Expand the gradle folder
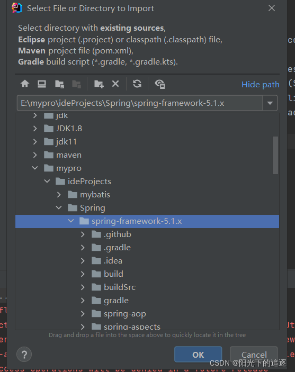The image size is (295, 372). (83, 301)
